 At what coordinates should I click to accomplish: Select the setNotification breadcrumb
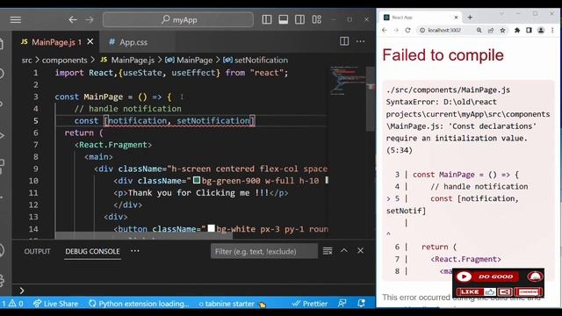tap(256, 61)
